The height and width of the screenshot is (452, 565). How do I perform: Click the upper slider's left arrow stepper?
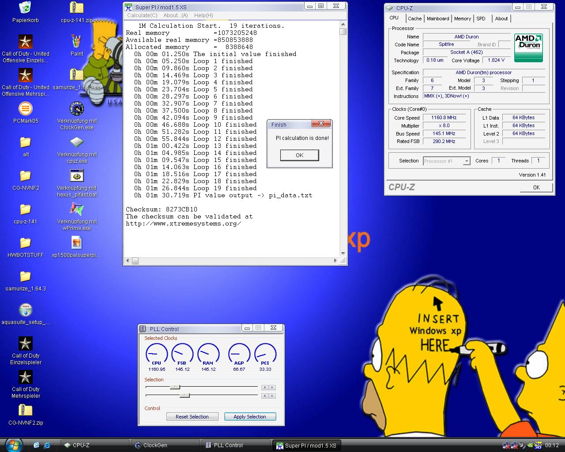pyautogui.click(x=264, y=388)
